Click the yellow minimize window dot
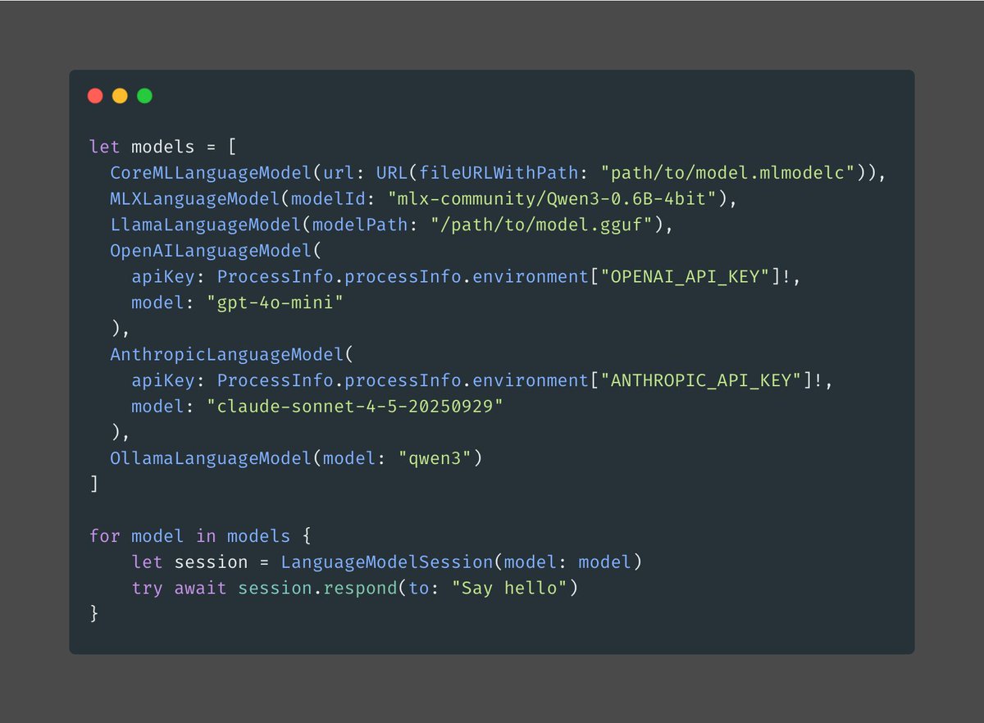 (120, 96)
